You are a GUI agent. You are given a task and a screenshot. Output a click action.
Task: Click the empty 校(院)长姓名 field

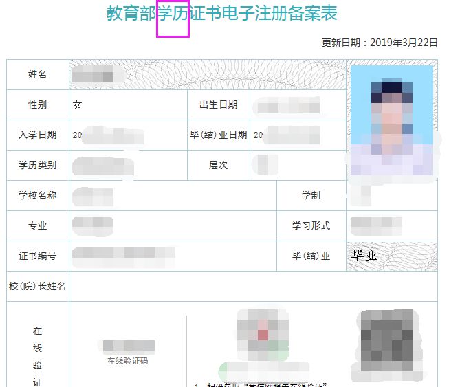(253, 287)
